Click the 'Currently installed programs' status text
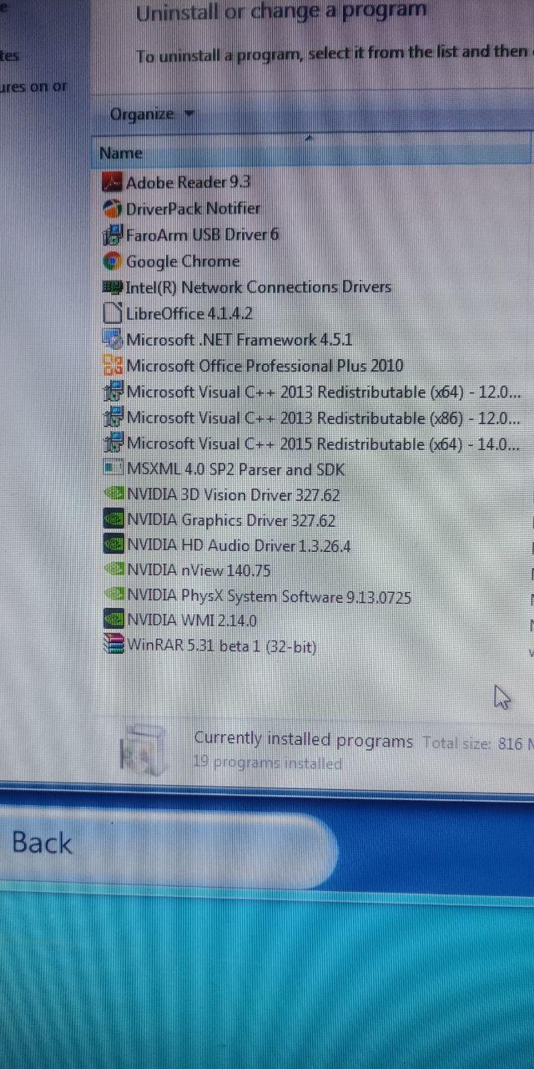 pos(304,740)
